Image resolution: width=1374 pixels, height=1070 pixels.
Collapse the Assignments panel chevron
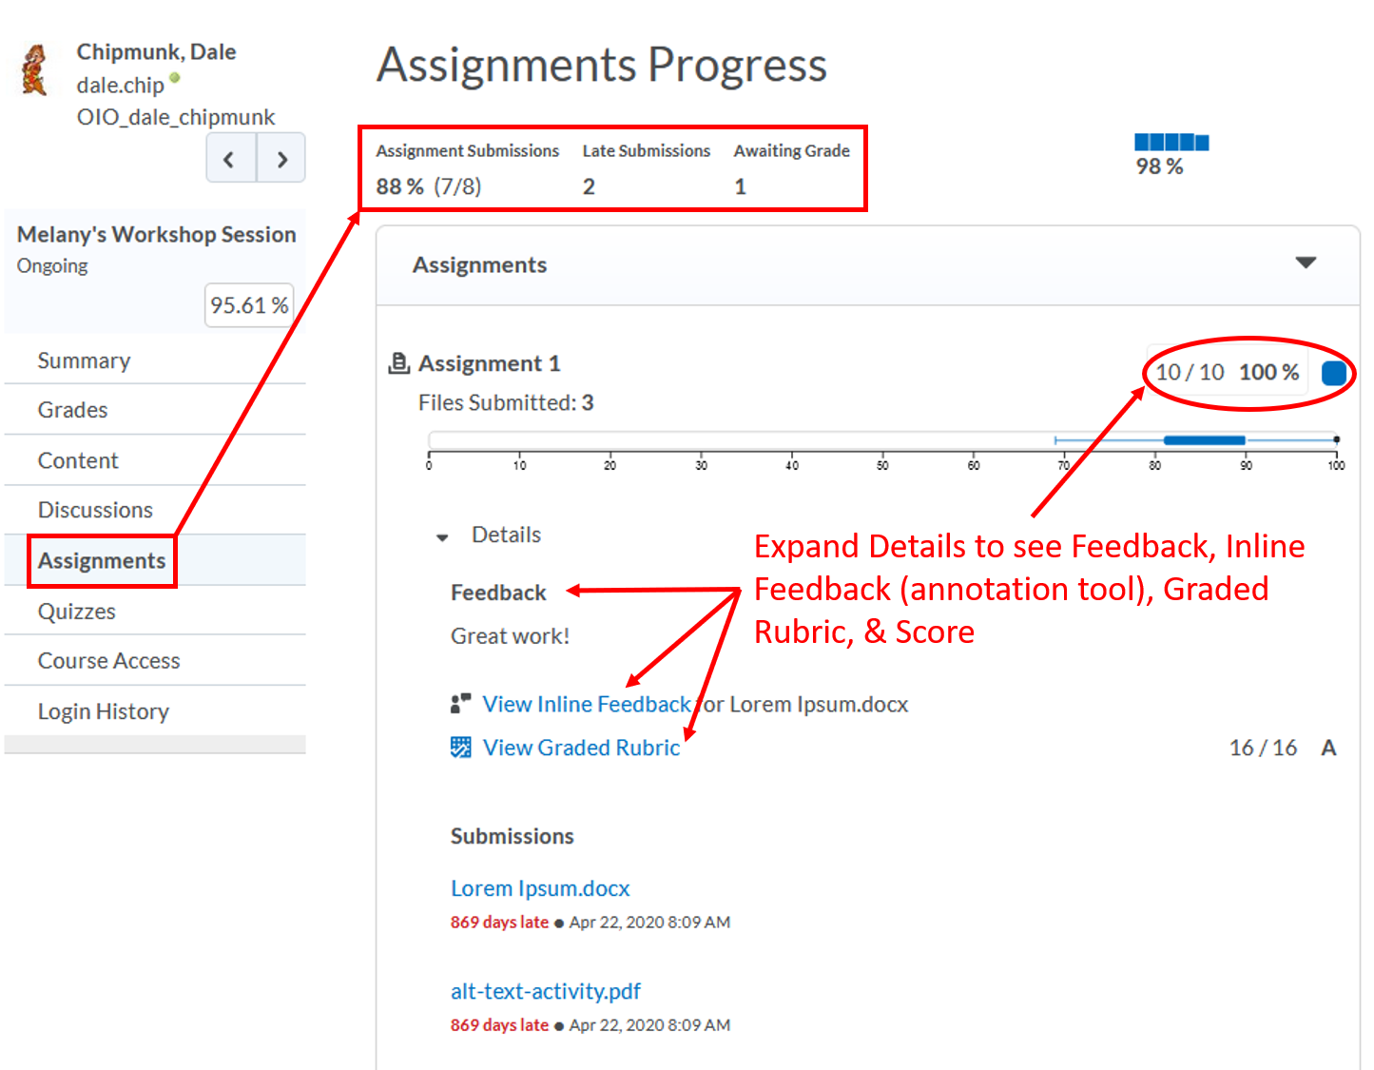pos(1306,263)
